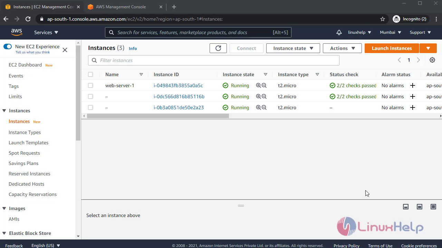This screenshot has height=248, width=442.
Task: Zoom in filter for i-0b3a0851de50e2a23 state
Action: pyautogui.click(x=258, y=107)
